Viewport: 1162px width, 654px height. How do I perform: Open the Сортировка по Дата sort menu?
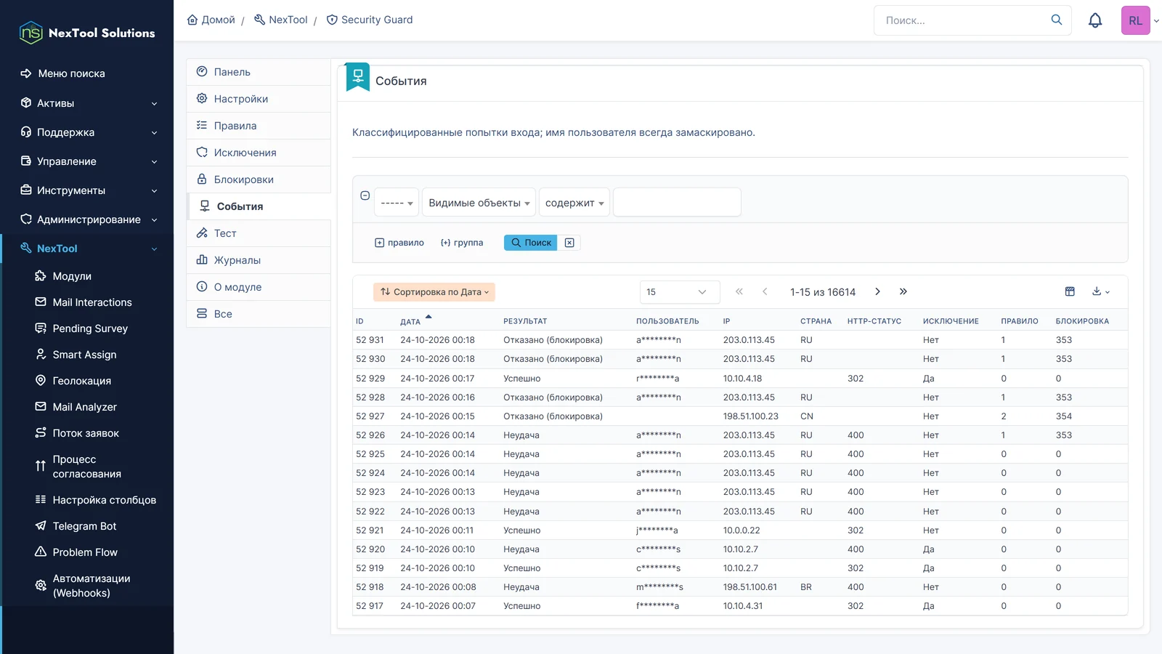[x=434, y=292]
